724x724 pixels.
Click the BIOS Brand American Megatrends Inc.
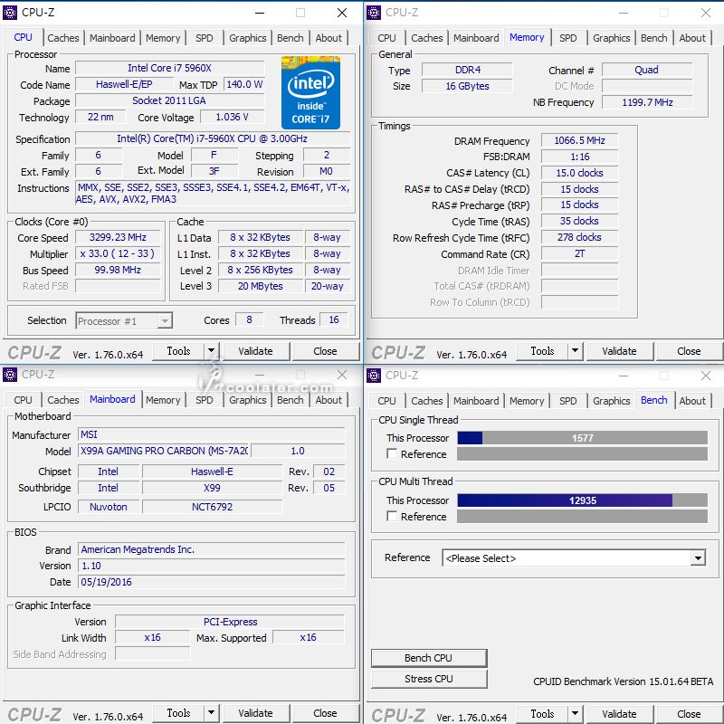tap(211, 549)
